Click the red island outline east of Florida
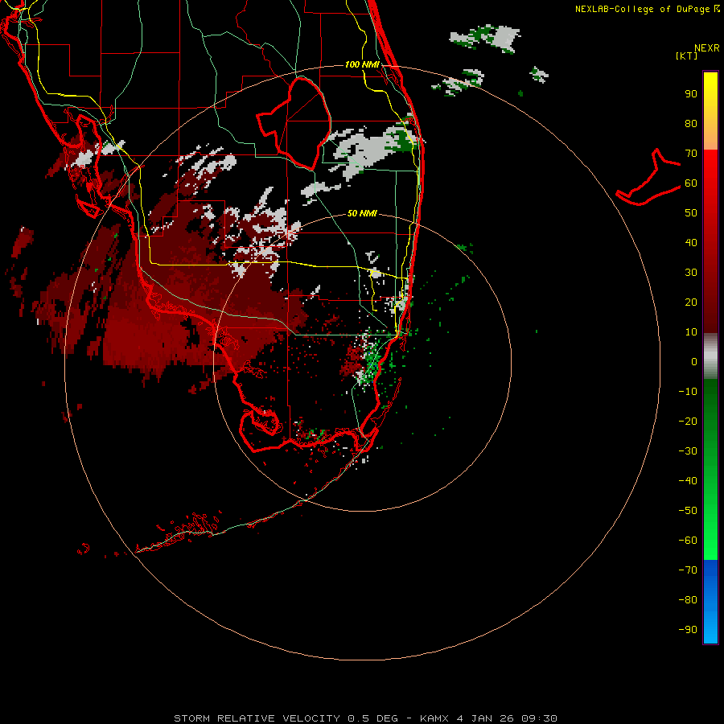Viewport: 724px width, 724px height. click(648, 177)
